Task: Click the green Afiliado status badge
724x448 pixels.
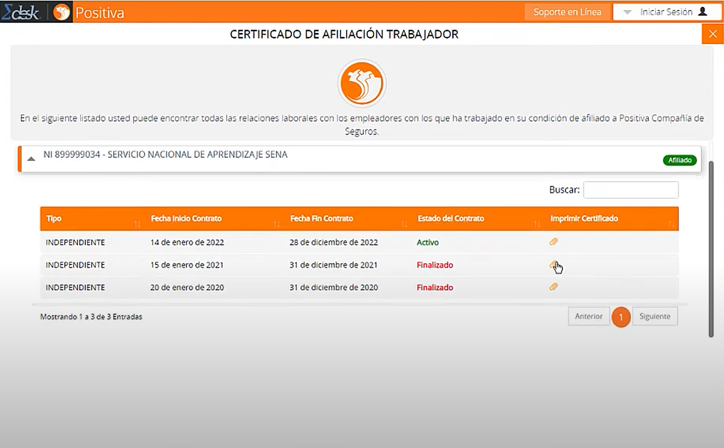Action: [680, 160]
